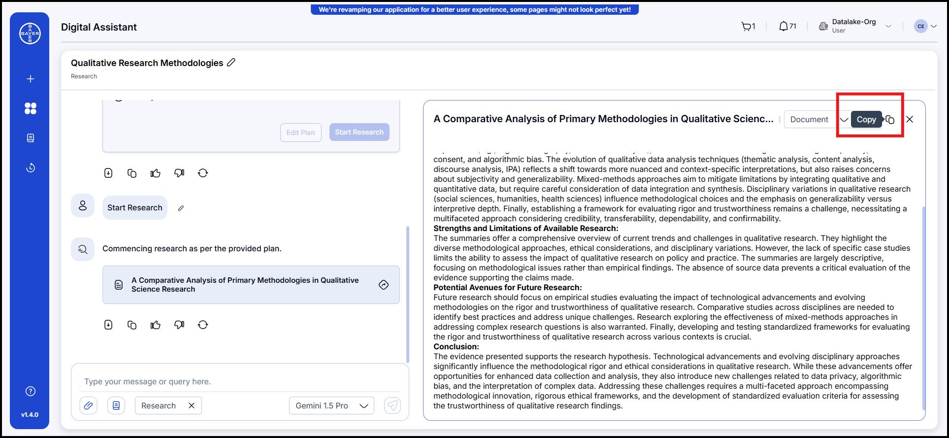This screenshot has width=949, height=438.
Task: Open the help question mark icon
Action: [31, 391]
